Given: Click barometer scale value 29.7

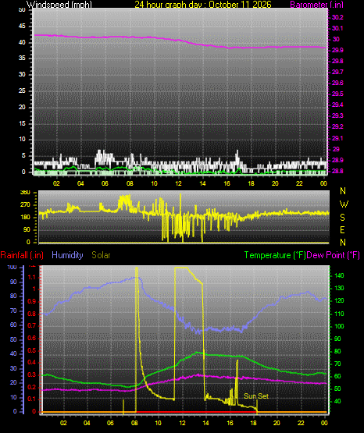Looking at the screenshot, I should pyautogui.click(x=337, y=72).
